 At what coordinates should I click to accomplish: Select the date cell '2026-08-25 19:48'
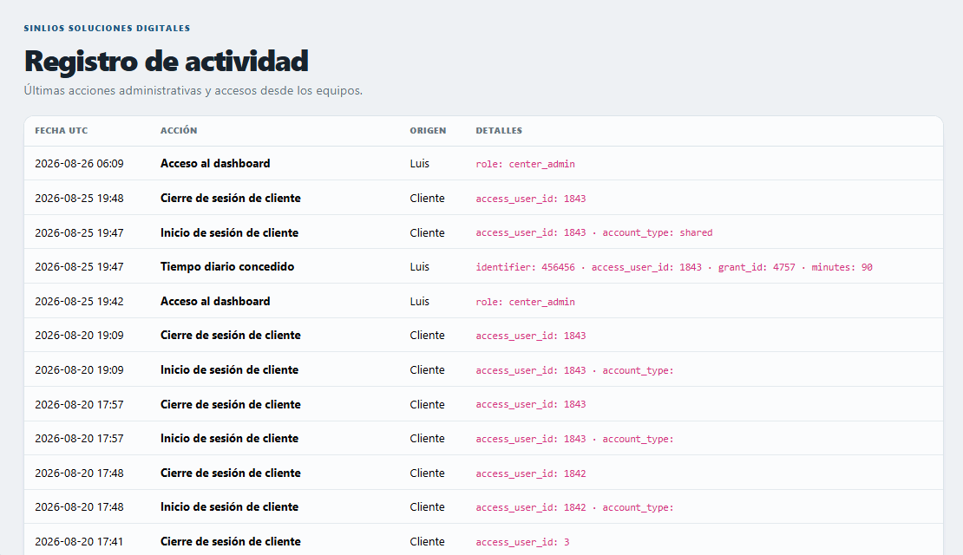pos(79,199)
